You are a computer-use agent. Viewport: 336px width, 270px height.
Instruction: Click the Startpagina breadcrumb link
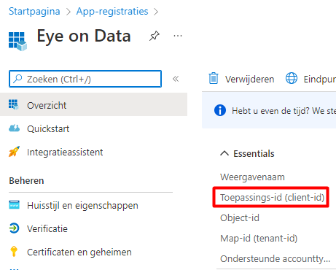pyautogui.click(x=34, y=12)
